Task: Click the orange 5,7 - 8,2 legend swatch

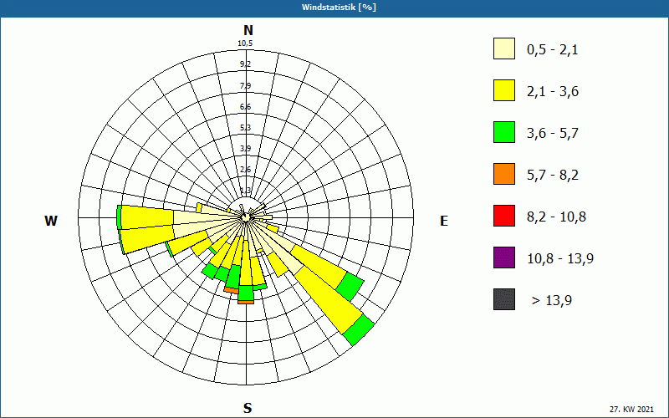Action: [504, 174]
